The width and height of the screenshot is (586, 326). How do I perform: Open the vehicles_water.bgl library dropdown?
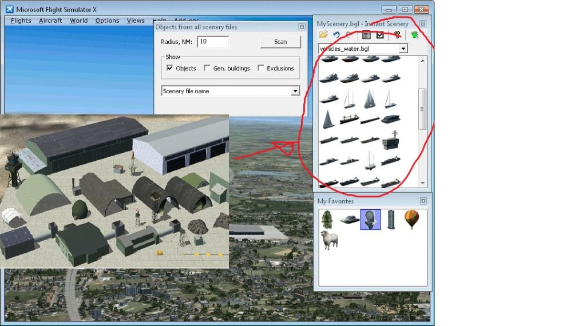(403, 49)
